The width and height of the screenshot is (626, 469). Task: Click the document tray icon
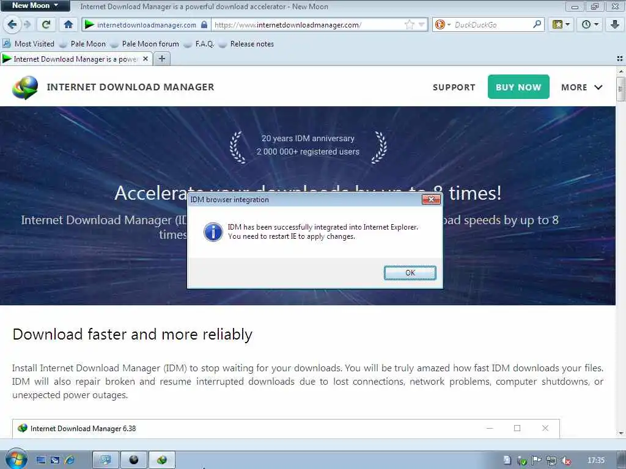click(x=507, y=460)
